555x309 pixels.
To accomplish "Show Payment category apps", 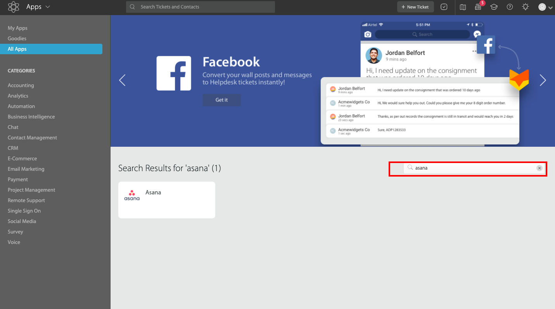I will coord(18,179).
